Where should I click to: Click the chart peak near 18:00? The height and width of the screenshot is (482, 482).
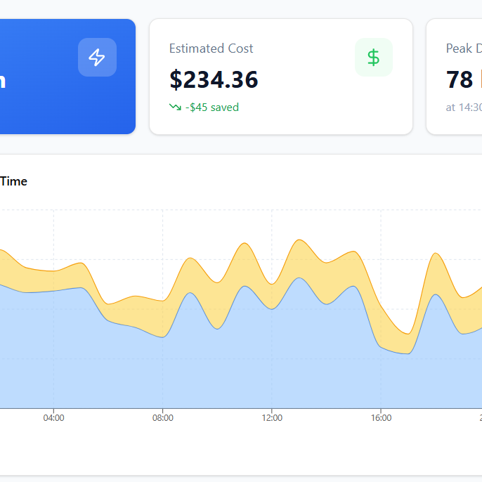click(436, 254)
